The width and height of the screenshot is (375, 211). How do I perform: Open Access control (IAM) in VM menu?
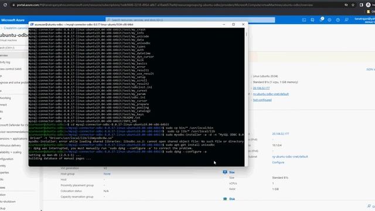pos(11,69)
